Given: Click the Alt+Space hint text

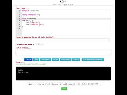Looking at the screenshot, I should [x=69, y=84].
